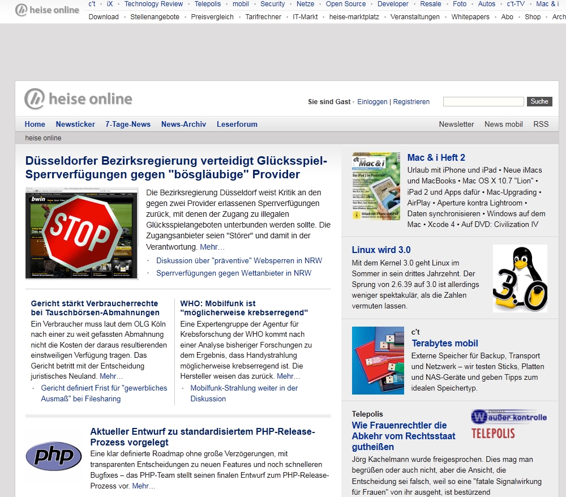Open the WHO Mobilfunk article headline
This screenshot has height=497, width=566.
[244, 308]
